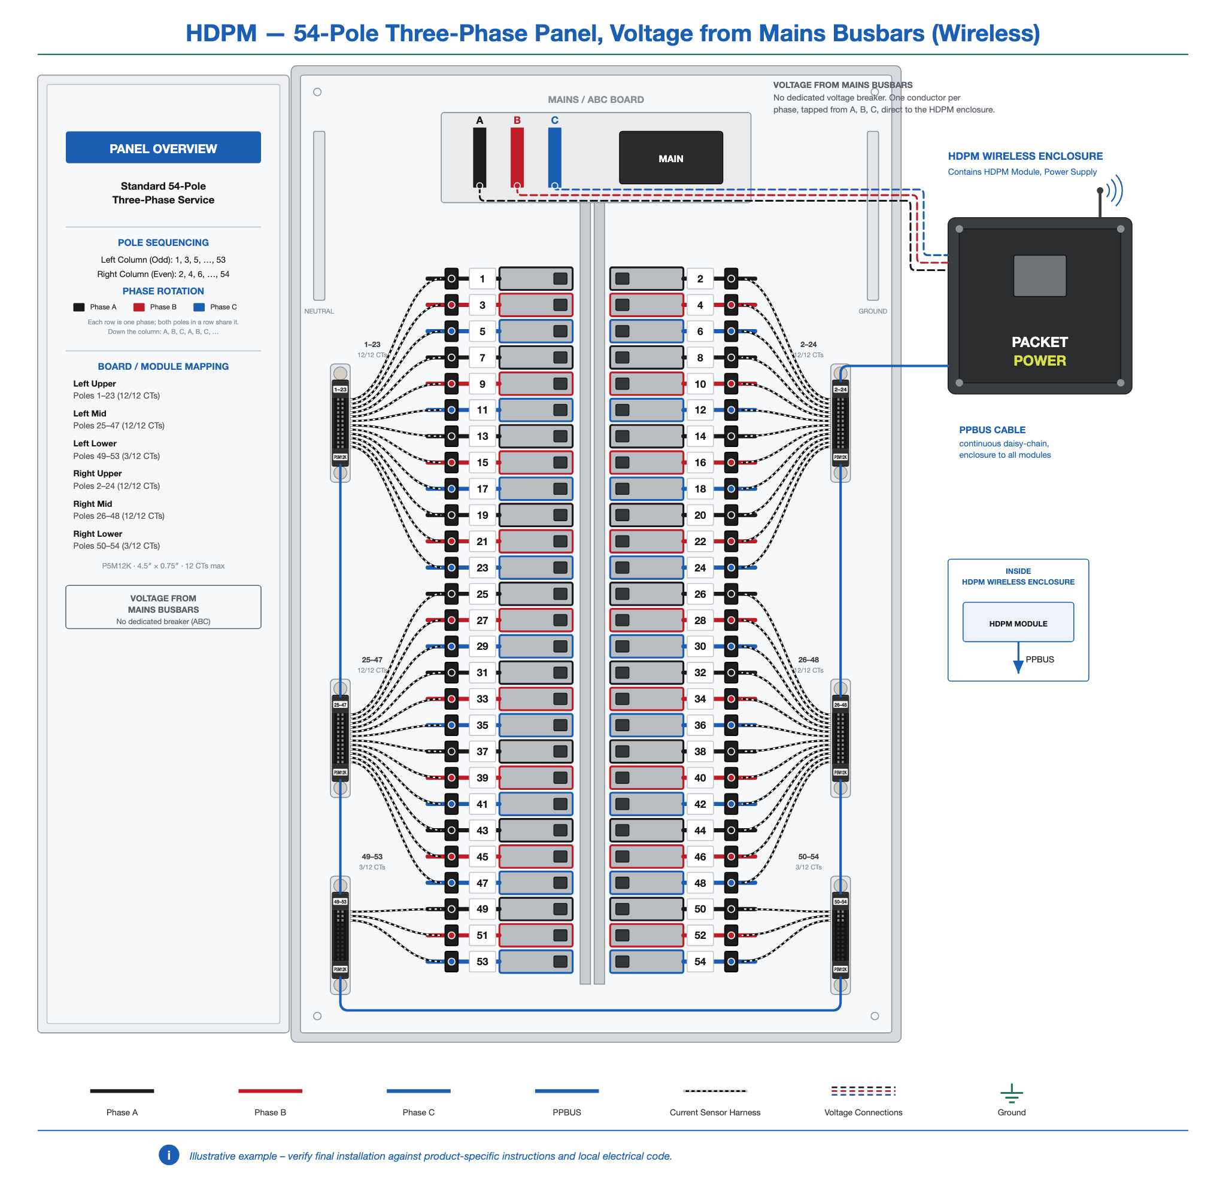Click the Left Mid mapping entry

pyautogui.click(x=119, y=419)
